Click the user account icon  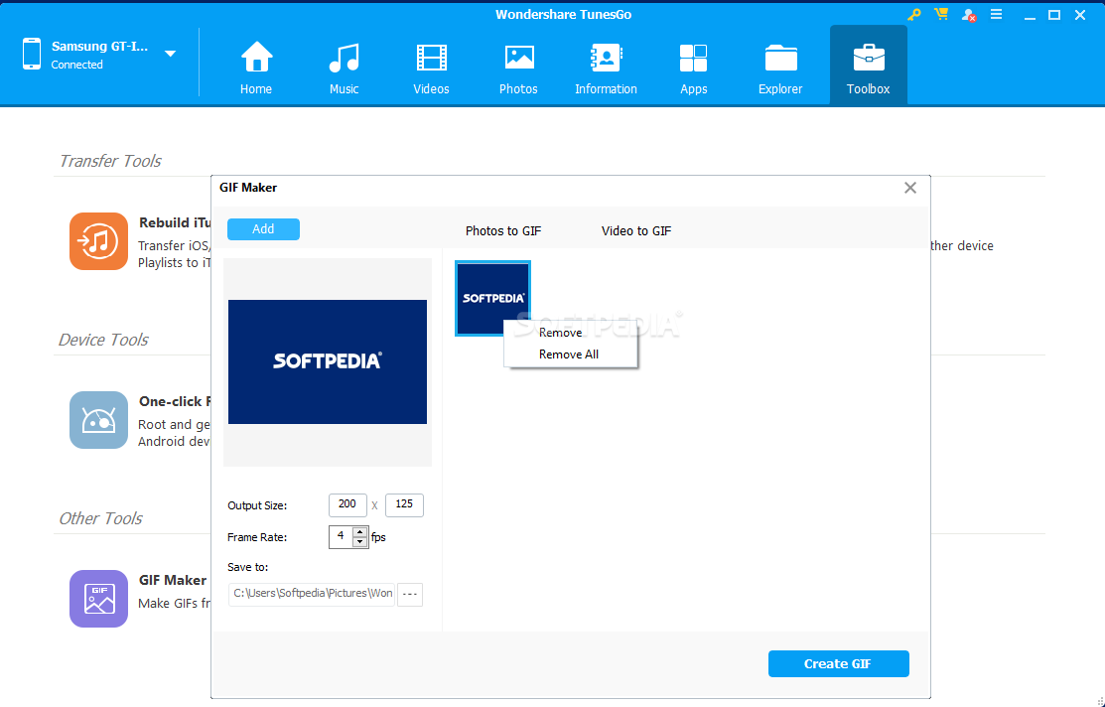coord(969,15)
